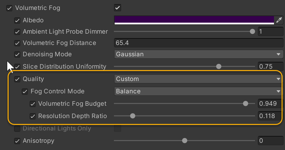Open the Denoising Mode dropdown
The image size is (285, 150).
(x=198, y=54)
